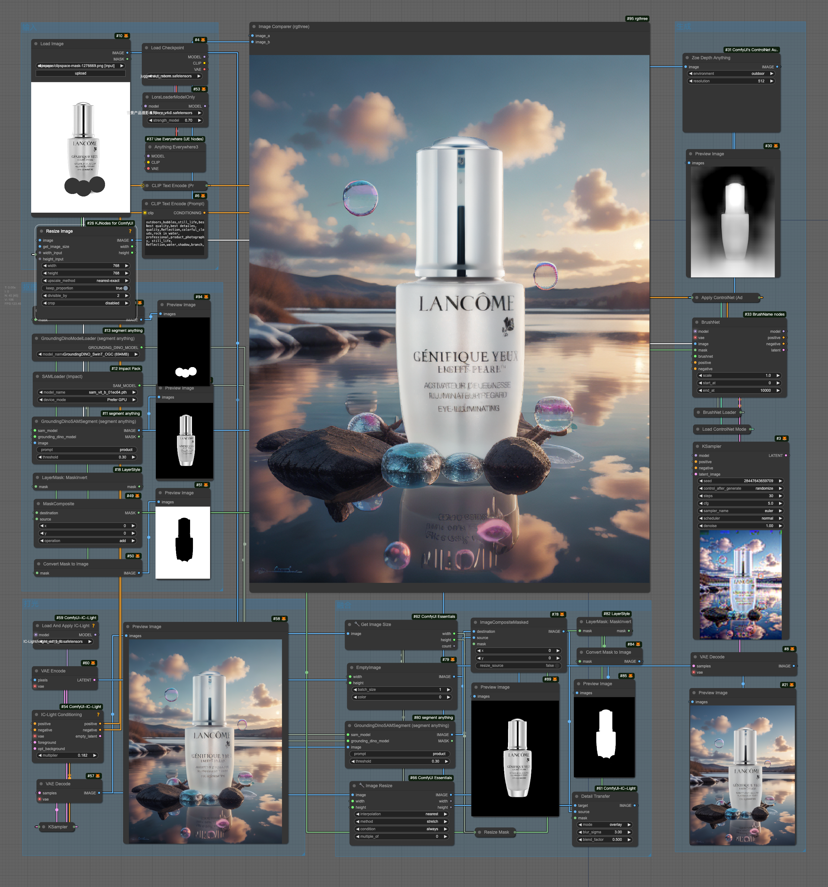Open upscale_method nearest-exact dropdown
The height and width of the screenshot is (887, 828).
(86, 281)
